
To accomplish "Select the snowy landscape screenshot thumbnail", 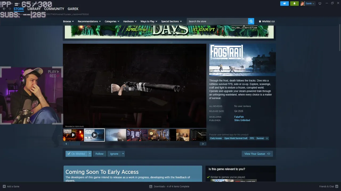I will pyautogui.click(x=116, y=135).
